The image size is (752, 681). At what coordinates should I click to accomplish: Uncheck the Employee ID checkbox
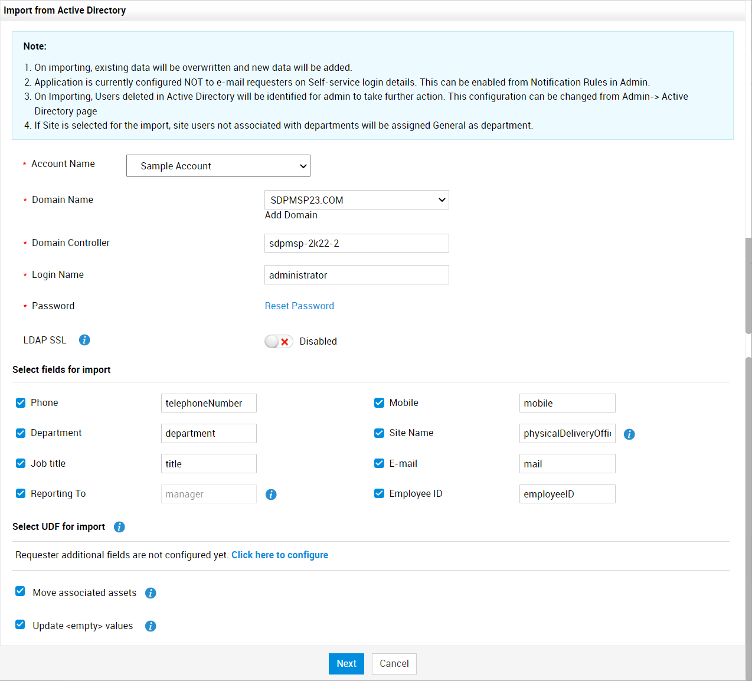(x=379, y=493)
